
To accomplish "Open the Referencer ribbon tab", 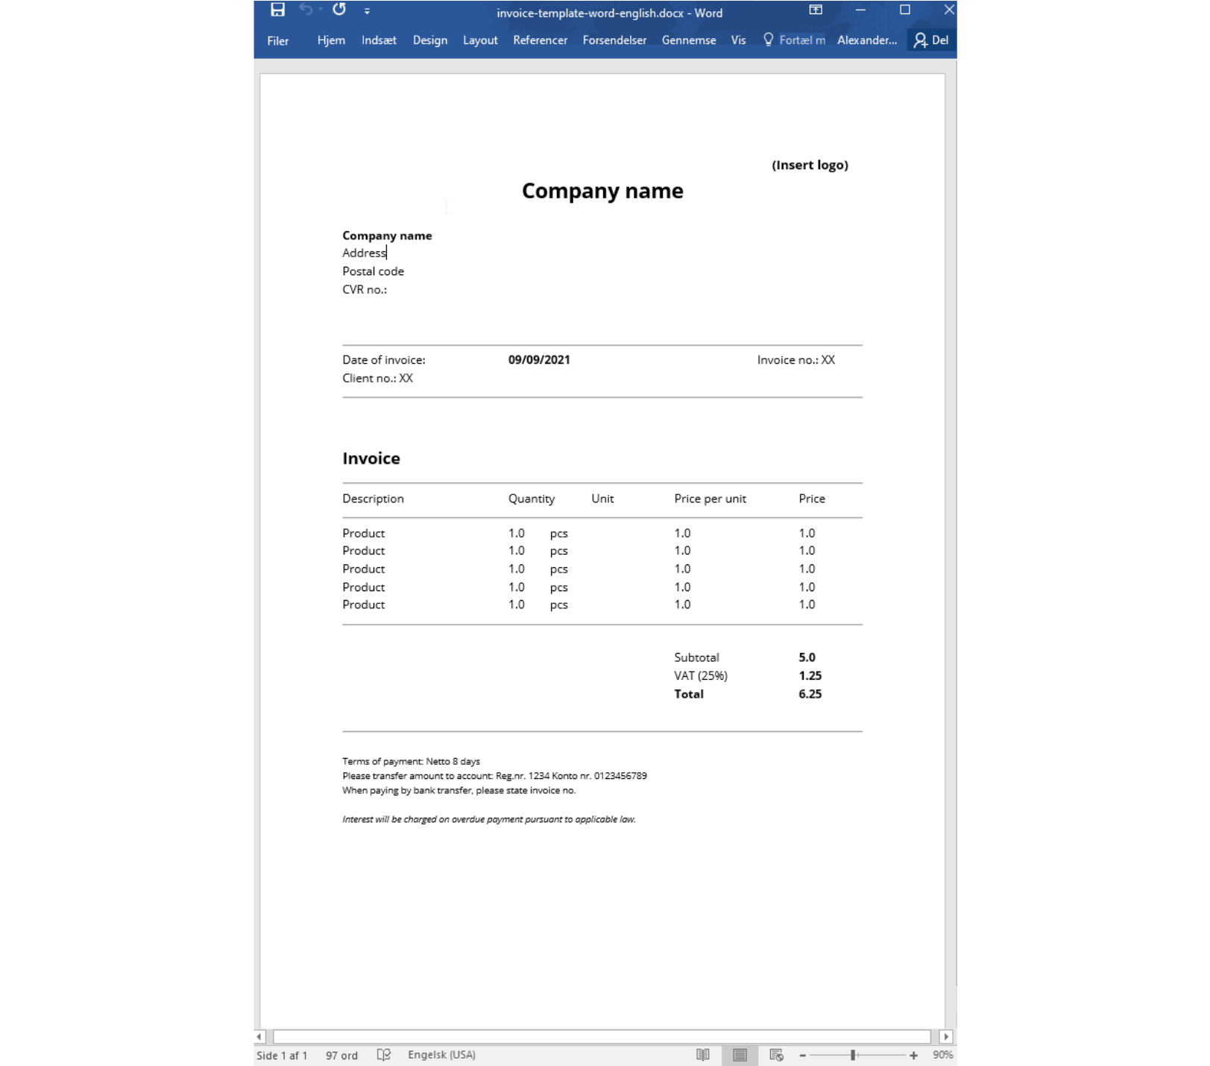I will [x=540, y=40].
